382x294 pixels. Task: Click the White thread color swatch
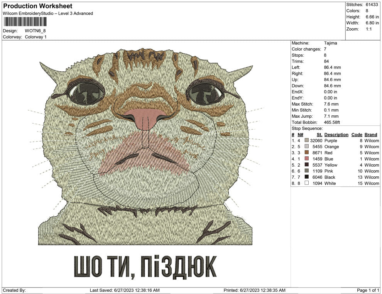click(x=307, y=183)
